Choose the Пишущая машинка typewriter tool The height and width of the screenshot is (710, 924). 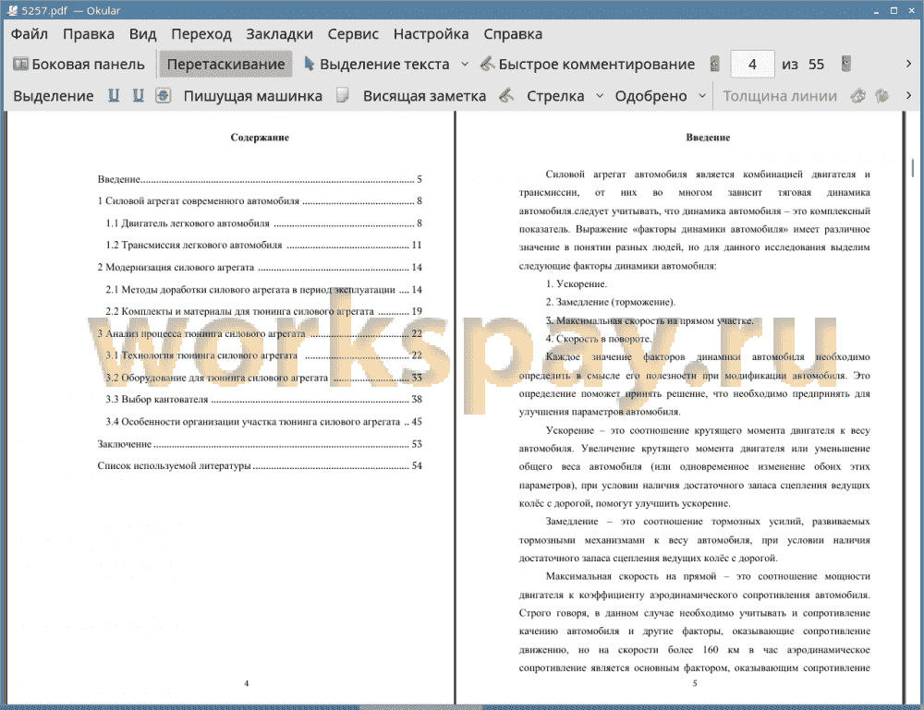(x=253, y=96)
